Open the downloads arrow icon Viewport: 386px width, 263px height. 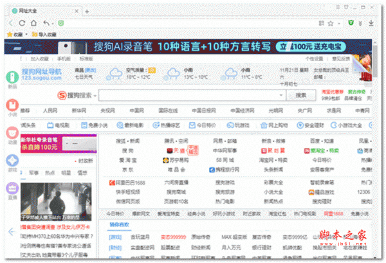pyautogui.click(x=371, y=23)
